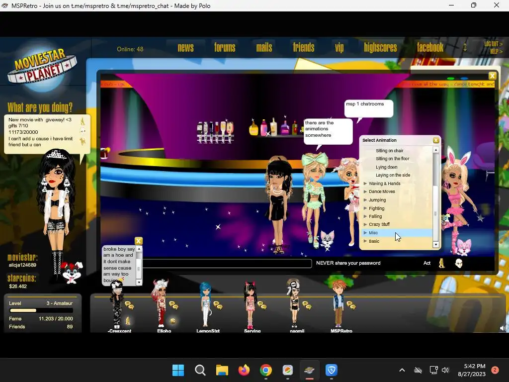Open the friends menu

(304, 48)
